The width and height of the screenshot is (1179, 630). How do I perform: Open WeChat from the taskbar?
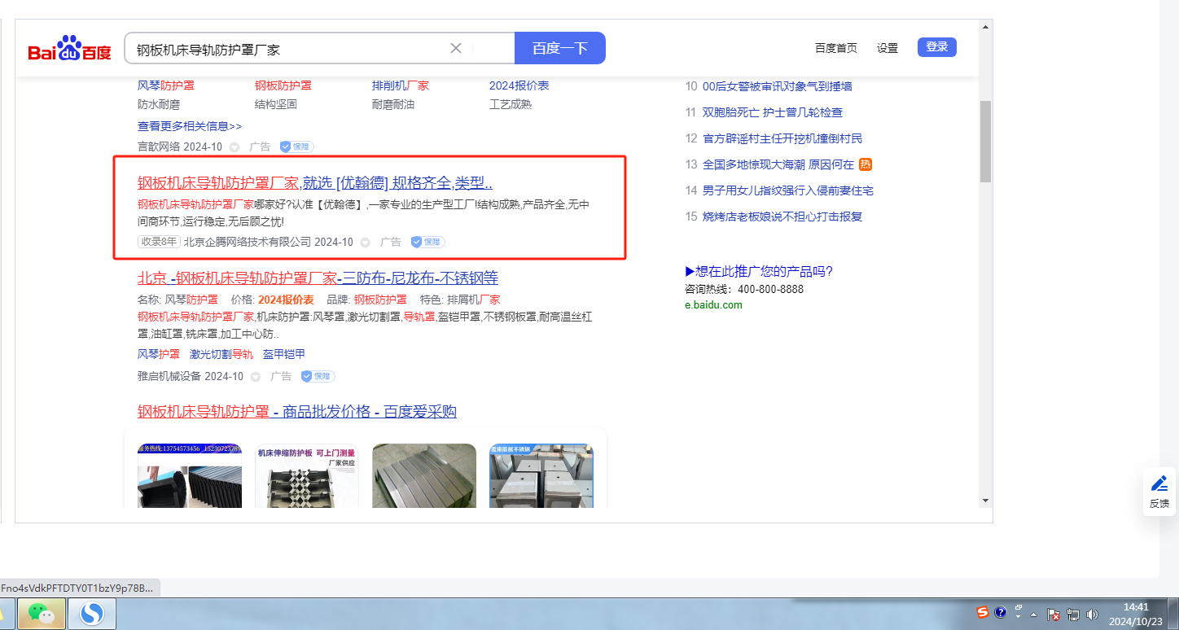click(42, 614)
